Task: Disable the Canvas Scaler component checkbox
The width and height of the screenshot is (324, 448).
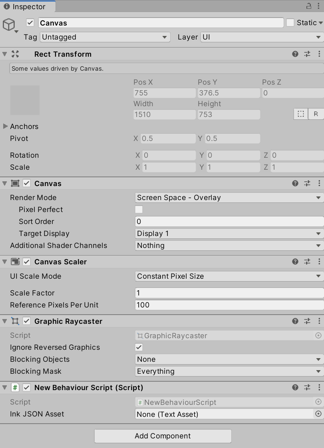Action: 27,262
